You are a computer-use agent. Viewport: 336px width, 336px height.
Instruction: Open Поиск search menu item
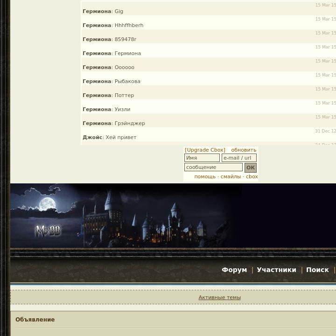(x=317, y=270)
